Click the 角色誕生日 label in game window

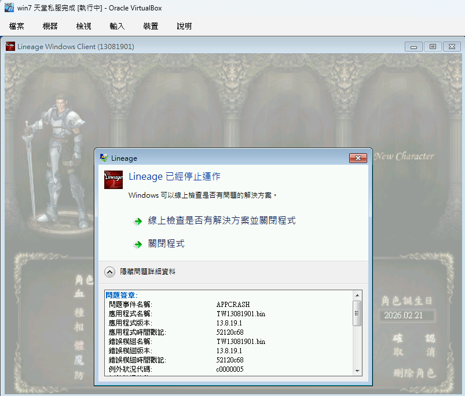coord(407,301)
